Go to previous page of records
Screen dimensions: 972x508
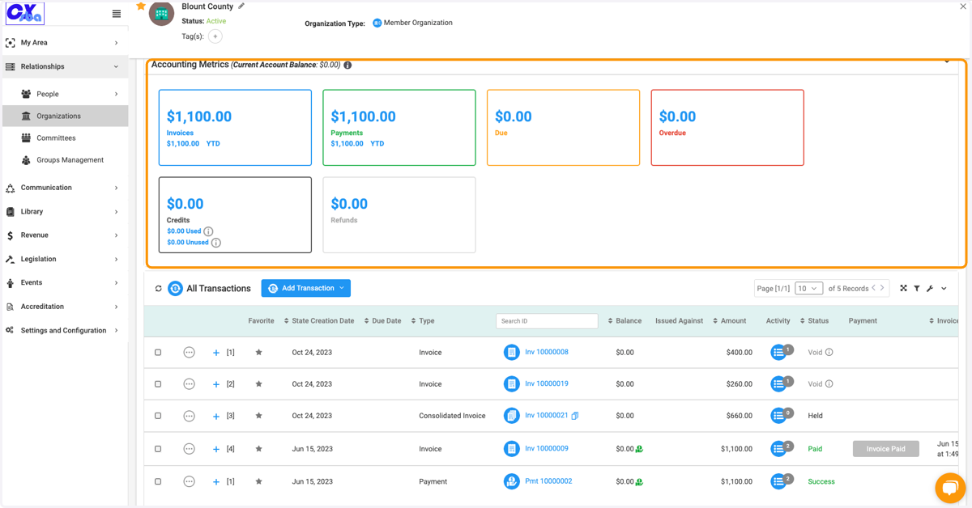[873, 288]
